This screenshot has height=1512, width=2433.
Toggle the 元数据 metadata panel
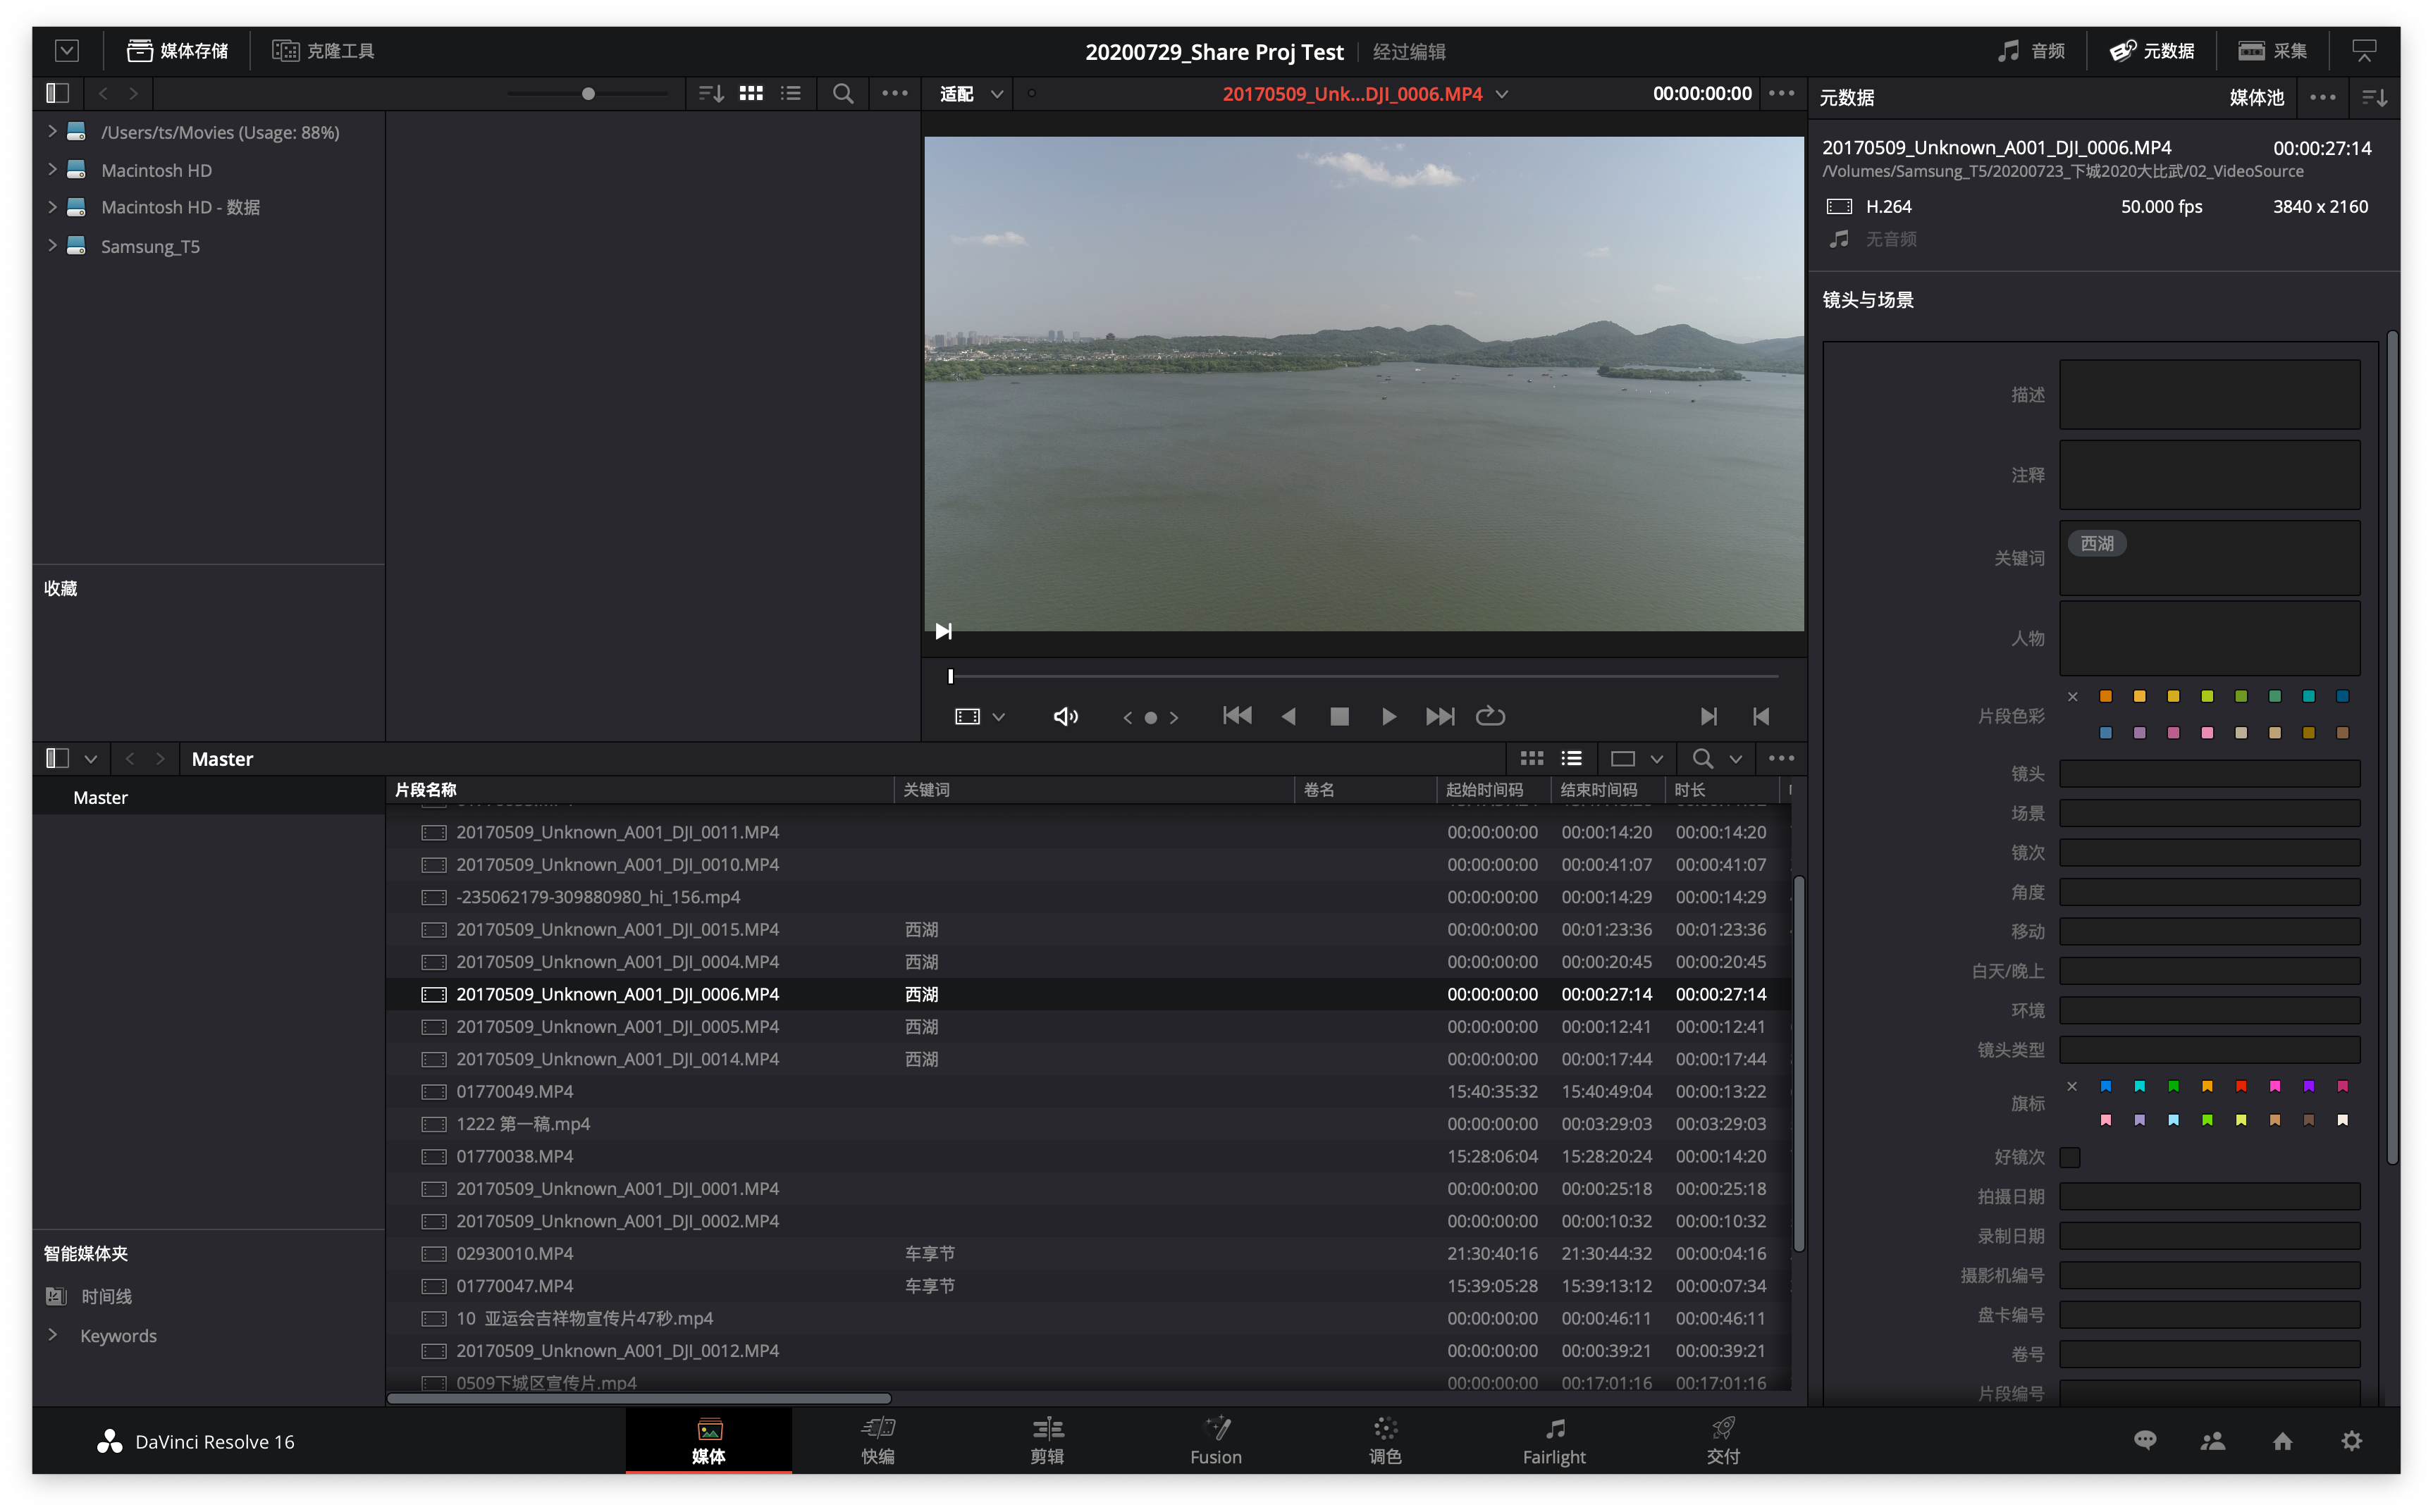[2152, 50]
